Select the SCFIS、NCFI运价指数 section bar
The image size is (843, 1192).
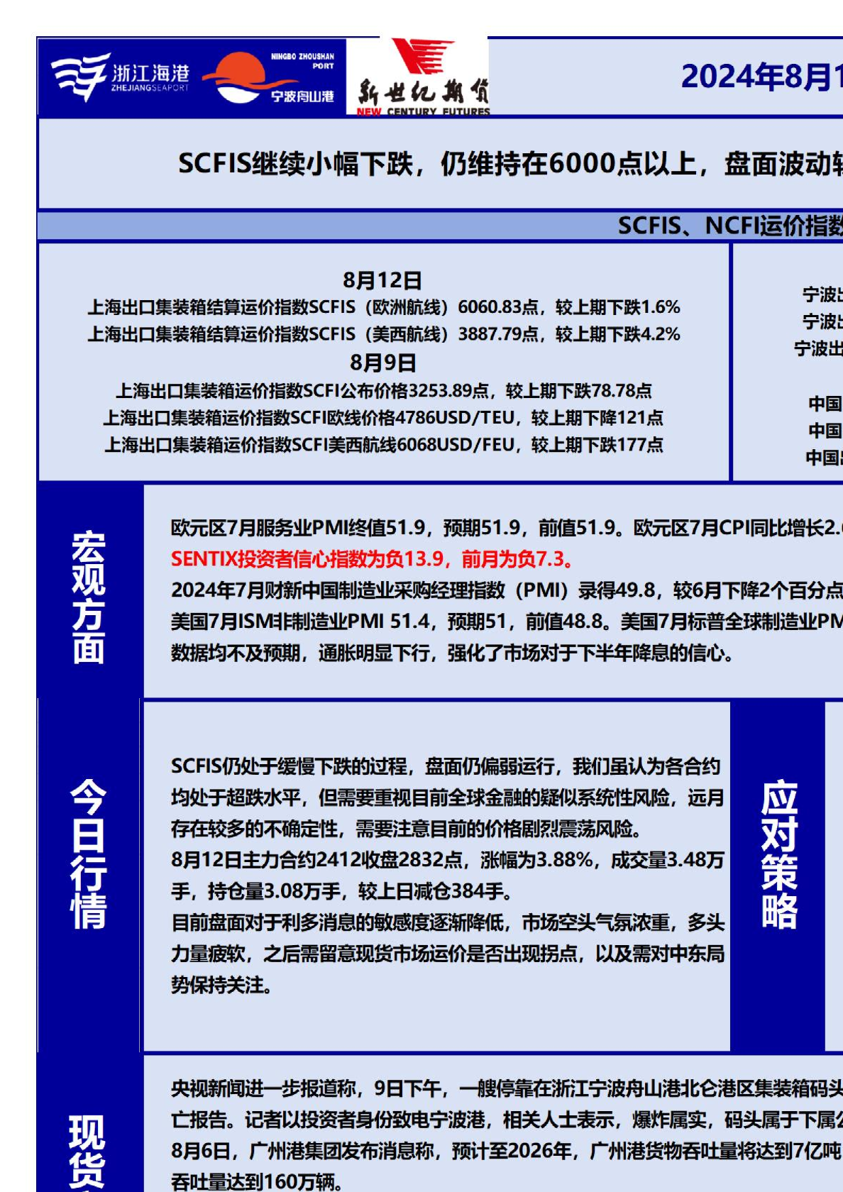(x=729, y=226)
